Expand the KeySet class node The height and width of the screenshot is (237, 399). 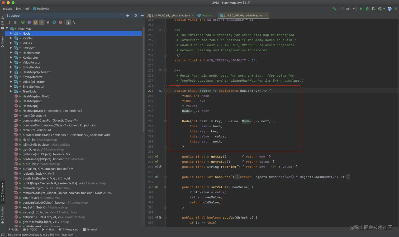pyautogui.click(x=11, y=38)
